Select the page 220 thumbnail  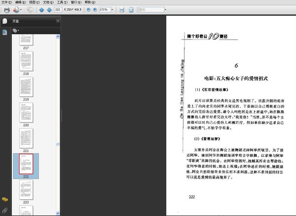[26, 112]
